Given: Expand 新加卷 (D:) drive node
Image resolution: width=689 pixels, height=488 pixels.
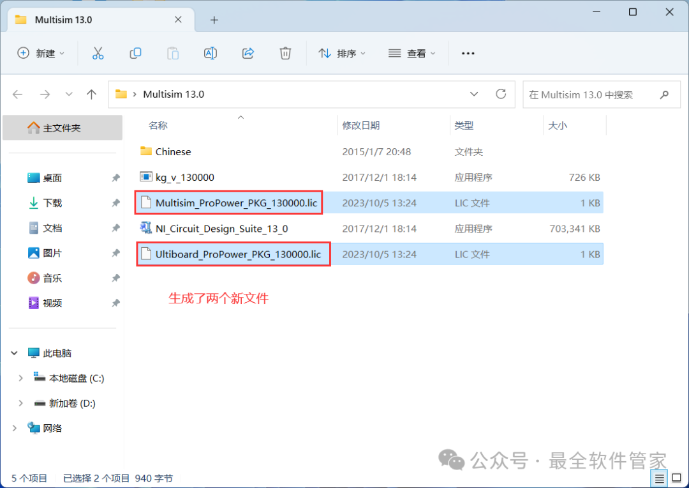Looking at the screenshot, I should click(20, 404).
